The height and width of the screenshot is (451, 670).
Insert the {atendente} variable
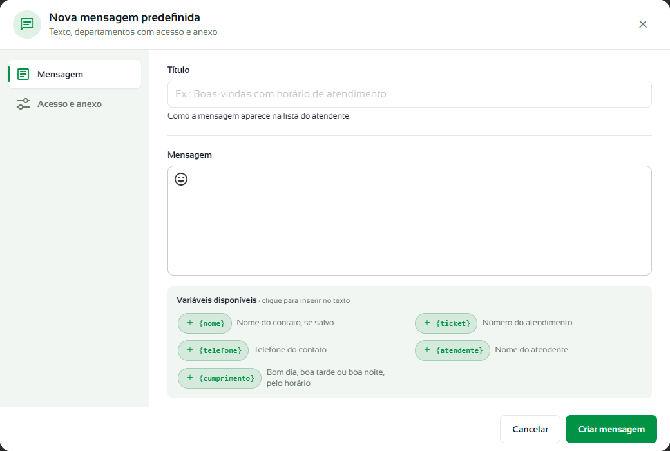[x=452, y=350]
